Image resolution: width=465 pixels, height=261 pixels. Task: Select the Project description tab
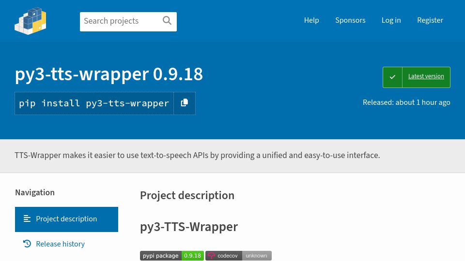point(66,219)
